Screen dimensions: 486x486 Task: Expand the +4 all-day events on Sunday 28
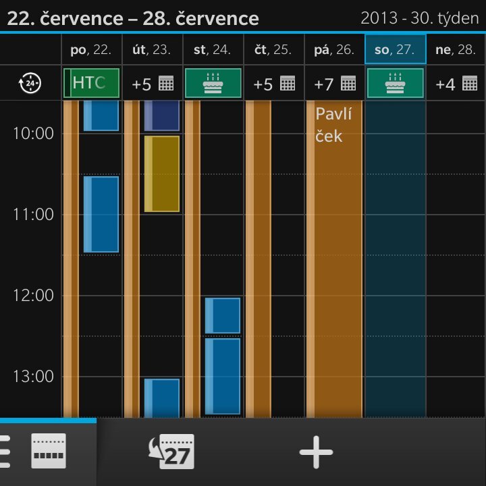(456, 84)
